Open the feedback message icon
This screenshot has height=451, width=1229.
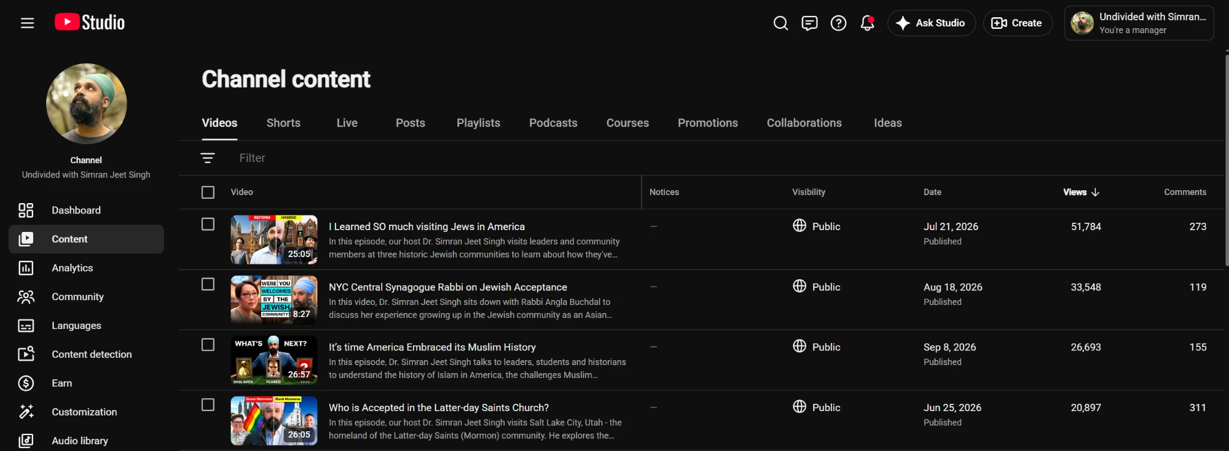[x=809, y=23]
